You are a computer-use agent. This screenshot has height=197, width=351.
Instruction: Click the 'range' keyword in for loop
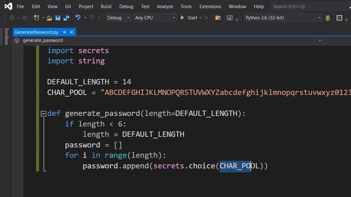coord(116,155)
